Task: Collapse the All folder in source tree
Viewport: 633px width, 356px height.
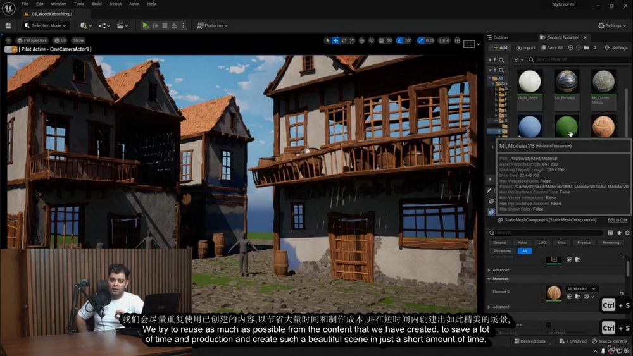Action: 490,78
